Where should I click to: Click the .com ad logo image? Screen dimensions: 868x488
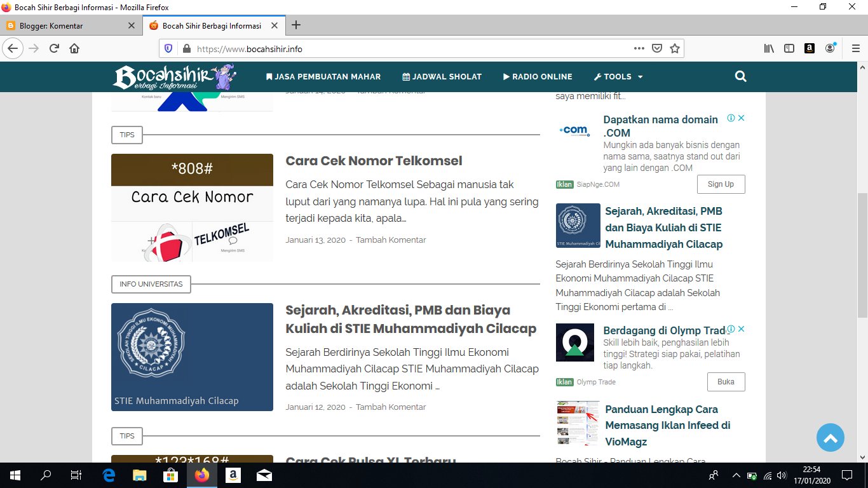(x=574, y=130)
